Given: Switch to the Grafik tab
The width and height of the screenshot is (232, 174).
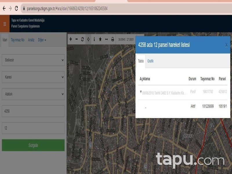Looking at the screenshot, I should 151,61.
